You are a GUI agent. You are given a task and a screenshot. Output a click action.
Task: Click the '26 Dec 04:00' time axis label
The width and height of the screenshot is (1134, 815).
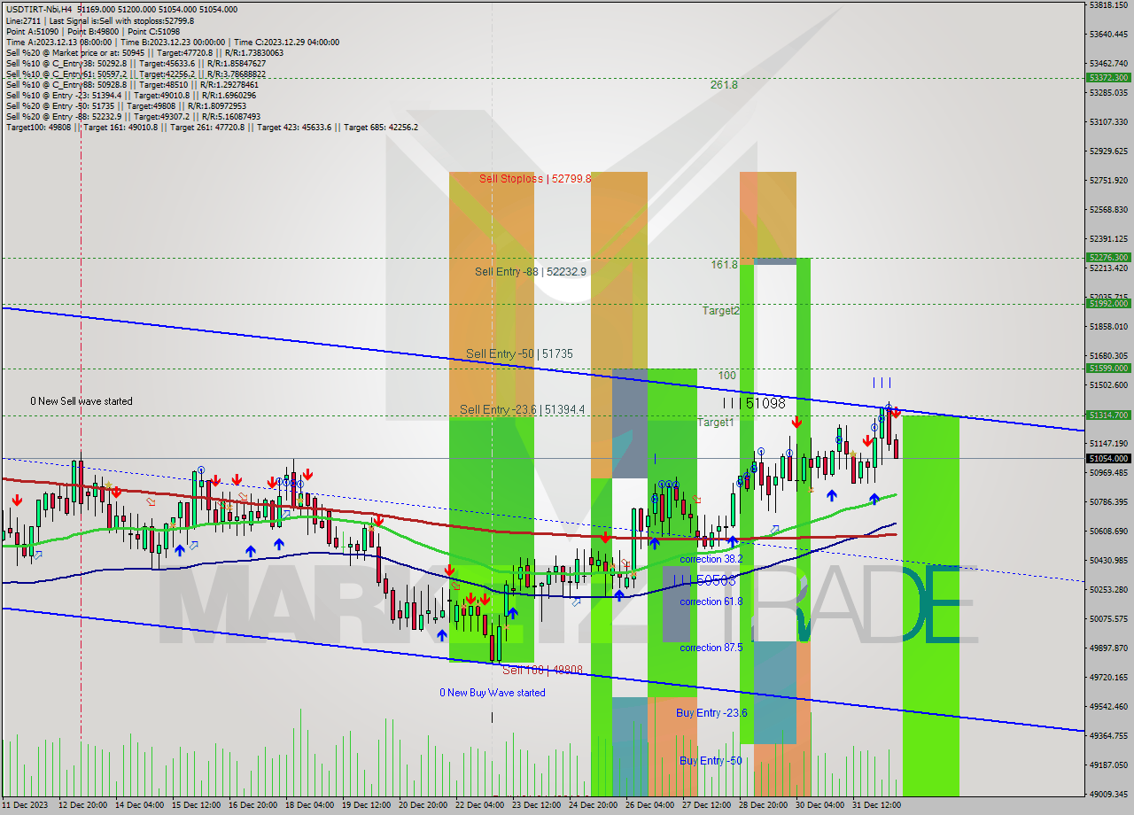point(650,805)
